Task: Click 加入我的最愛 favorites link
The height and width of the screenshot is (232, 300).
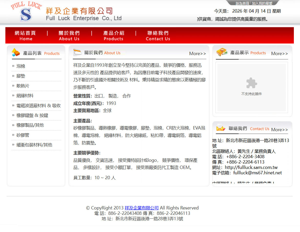Action: click(262, 3)
